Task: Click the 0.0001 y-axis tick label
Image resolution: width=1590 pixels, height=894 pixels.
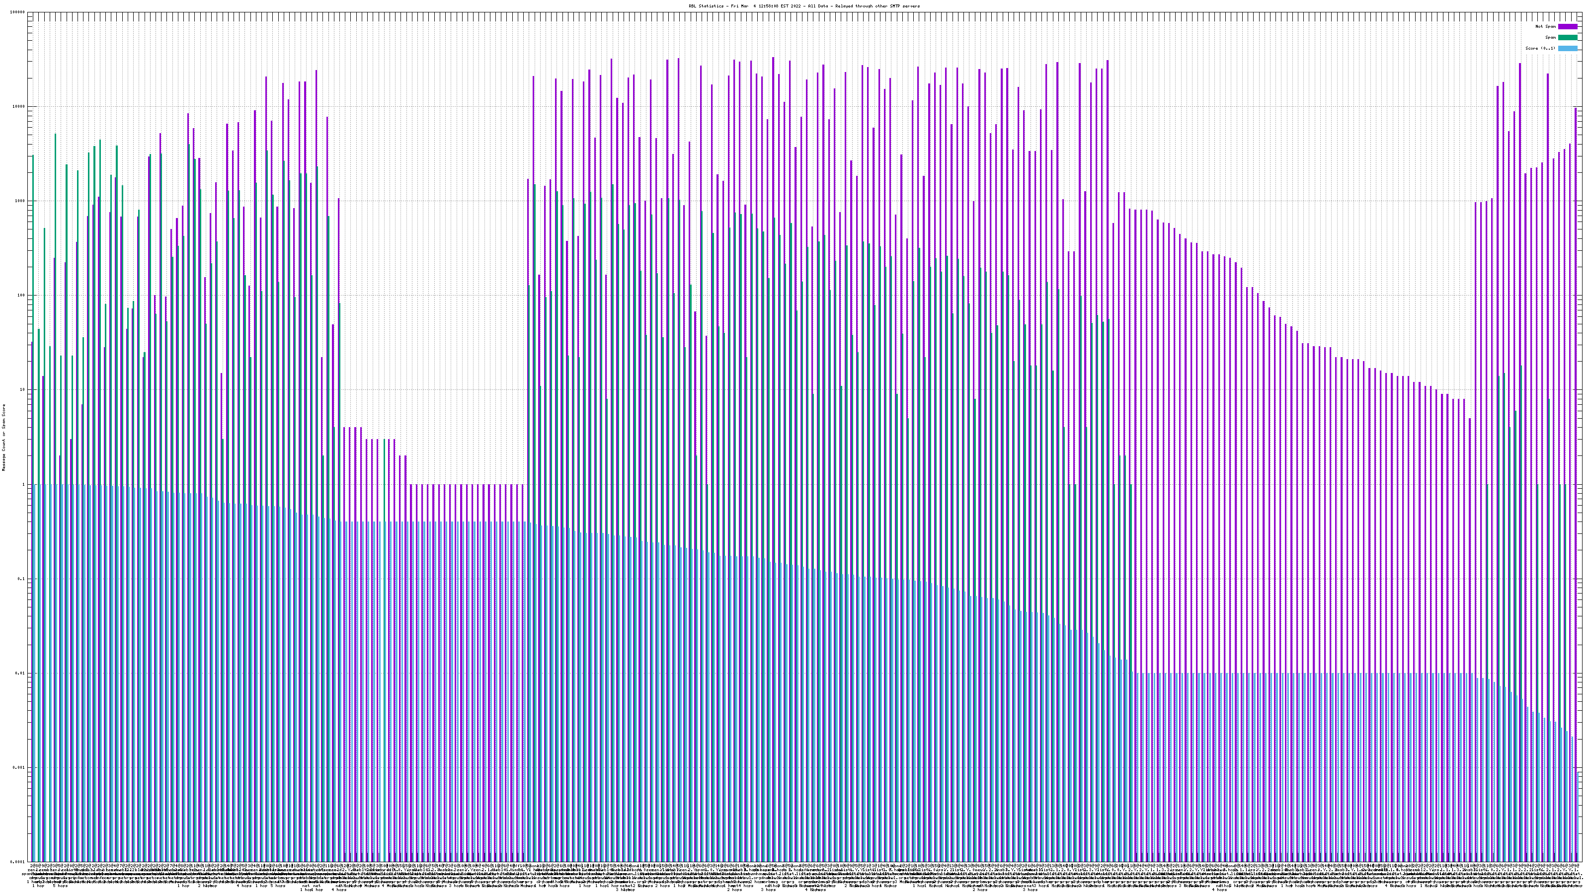Action: [x=18, y=862]
